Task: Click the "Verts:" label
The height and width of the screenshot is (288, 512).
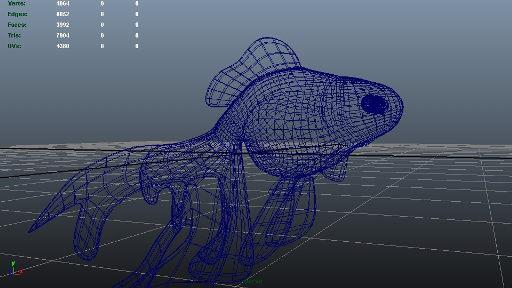Action: coord(17,3)
